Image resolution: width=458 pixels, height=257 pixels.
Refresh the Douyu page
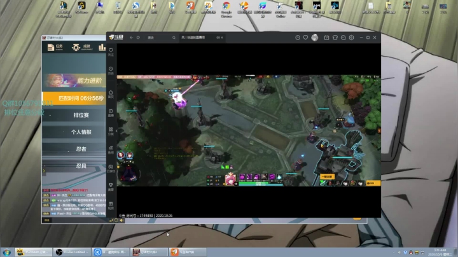click(138, 38)
